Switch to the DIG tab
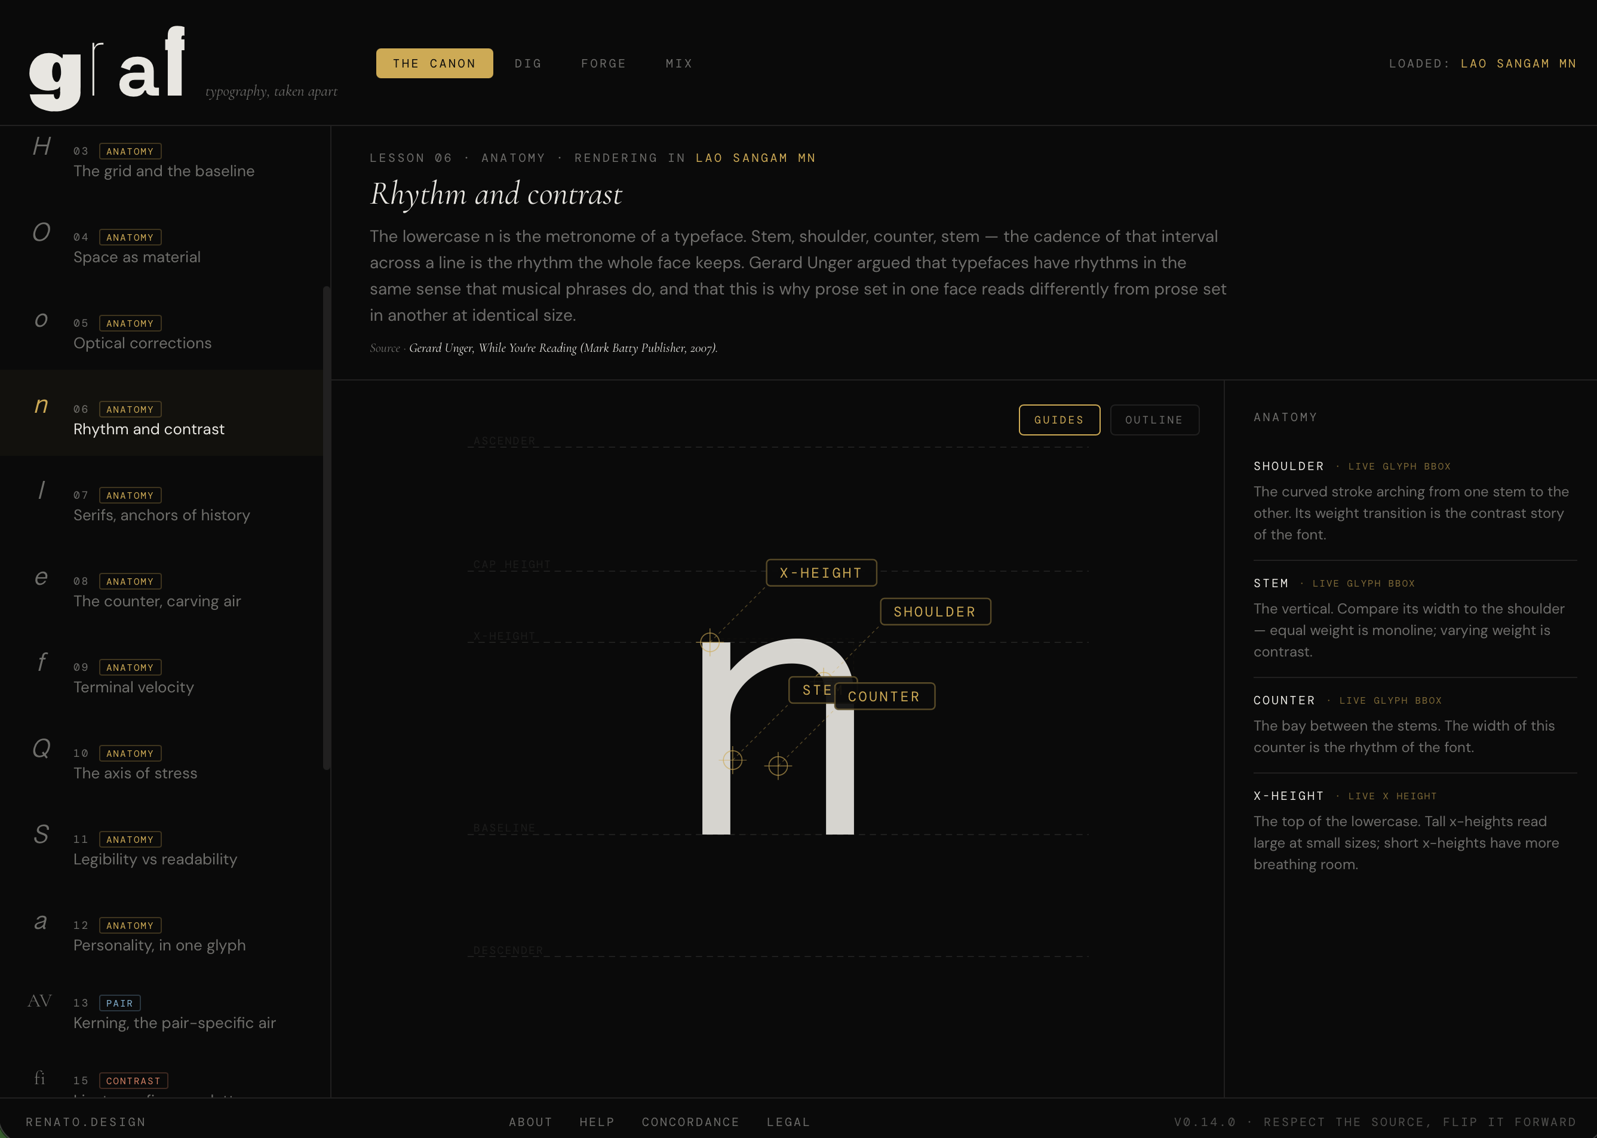The height and width of the screenshot is (1138, 1597). (x=528, y=63)
